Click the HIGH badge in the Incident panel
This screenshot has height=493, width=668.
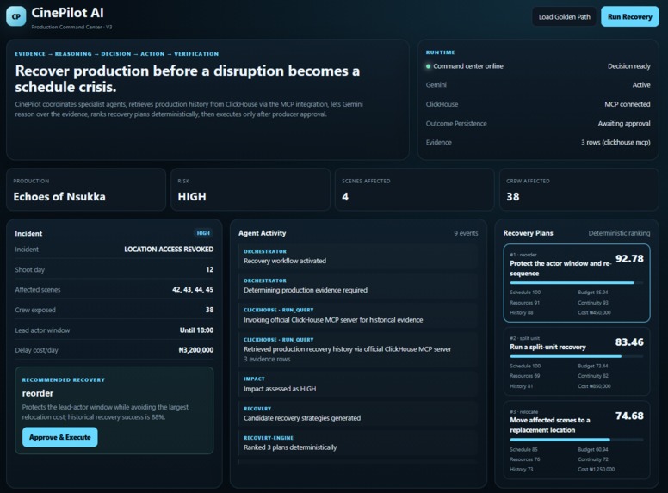203,233
